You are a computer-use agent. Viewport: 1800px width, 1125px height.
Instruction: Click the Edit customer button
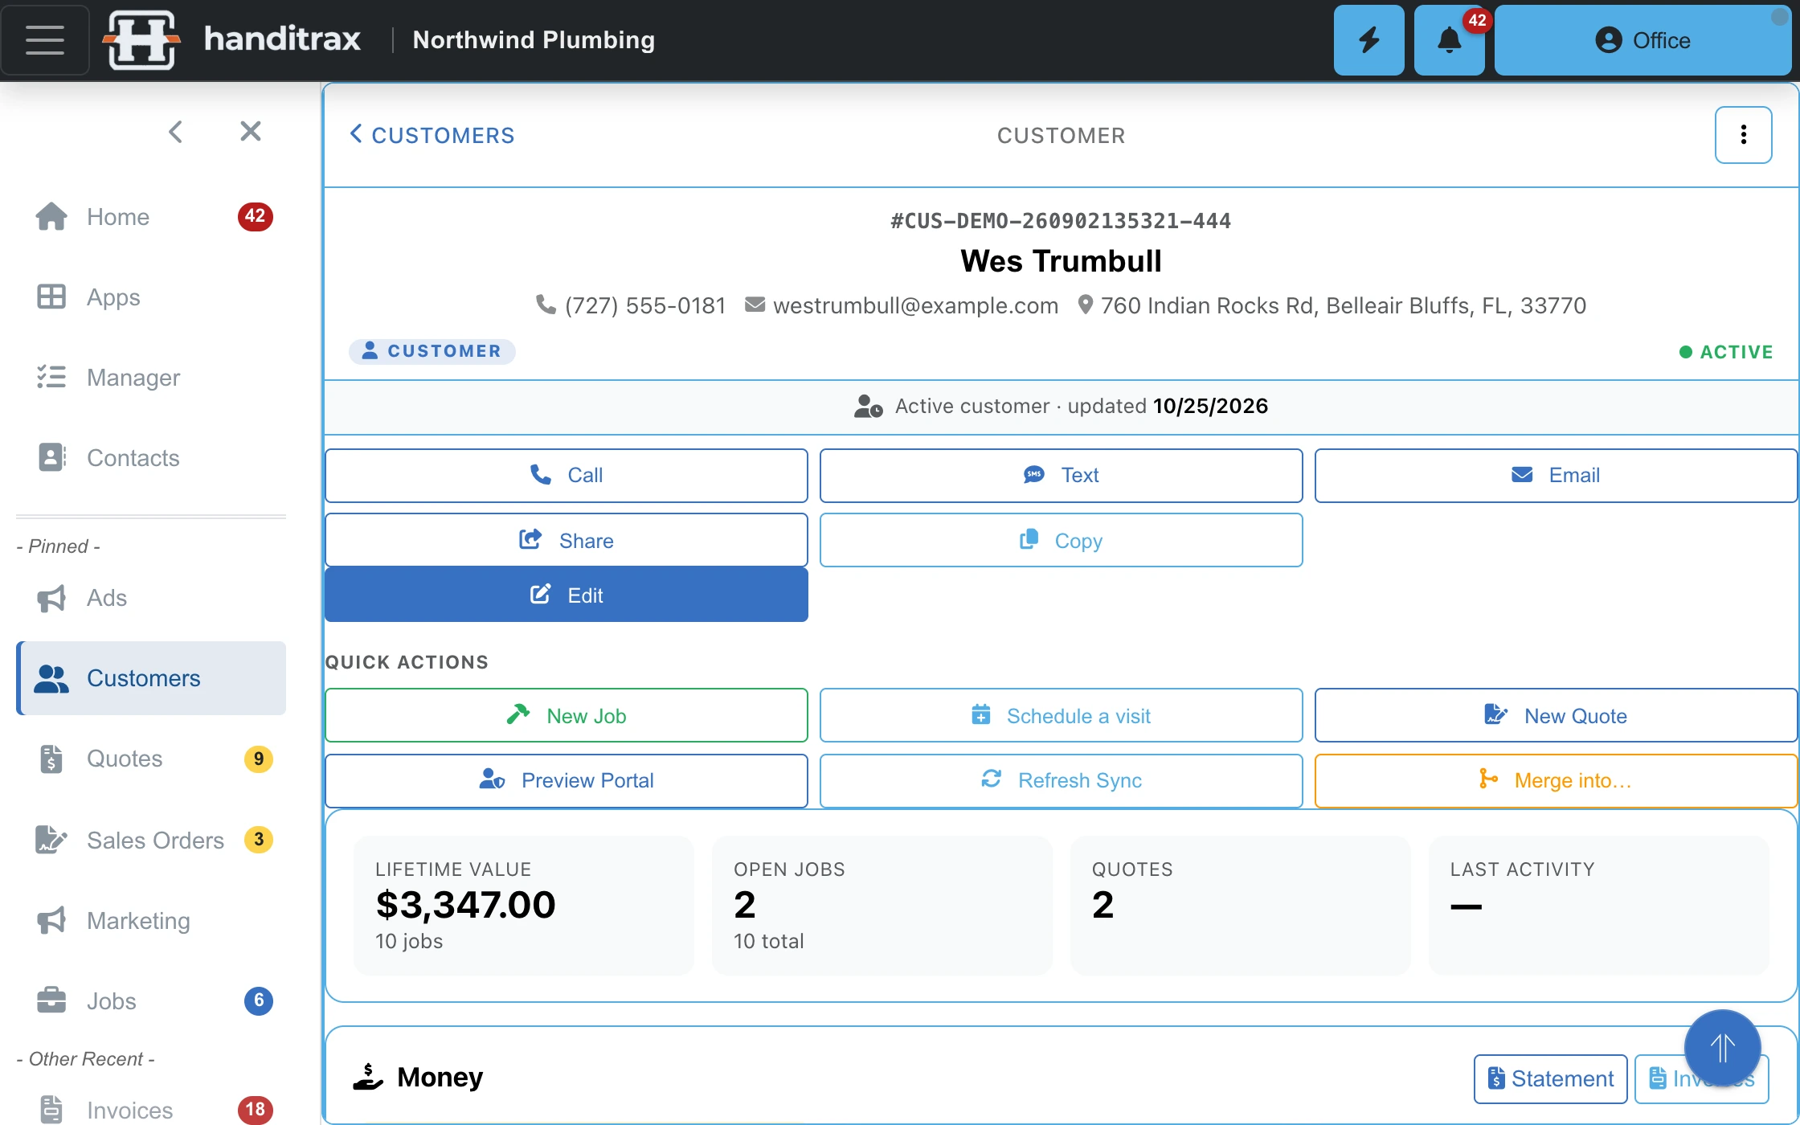(x=567, y=595)
